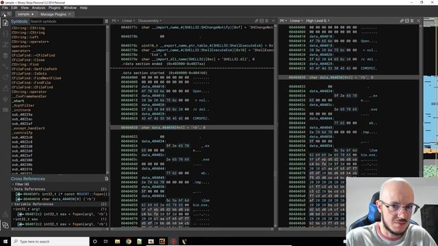
Task: Open the Disassembly view type dropdown
Action: click(149, 20)
